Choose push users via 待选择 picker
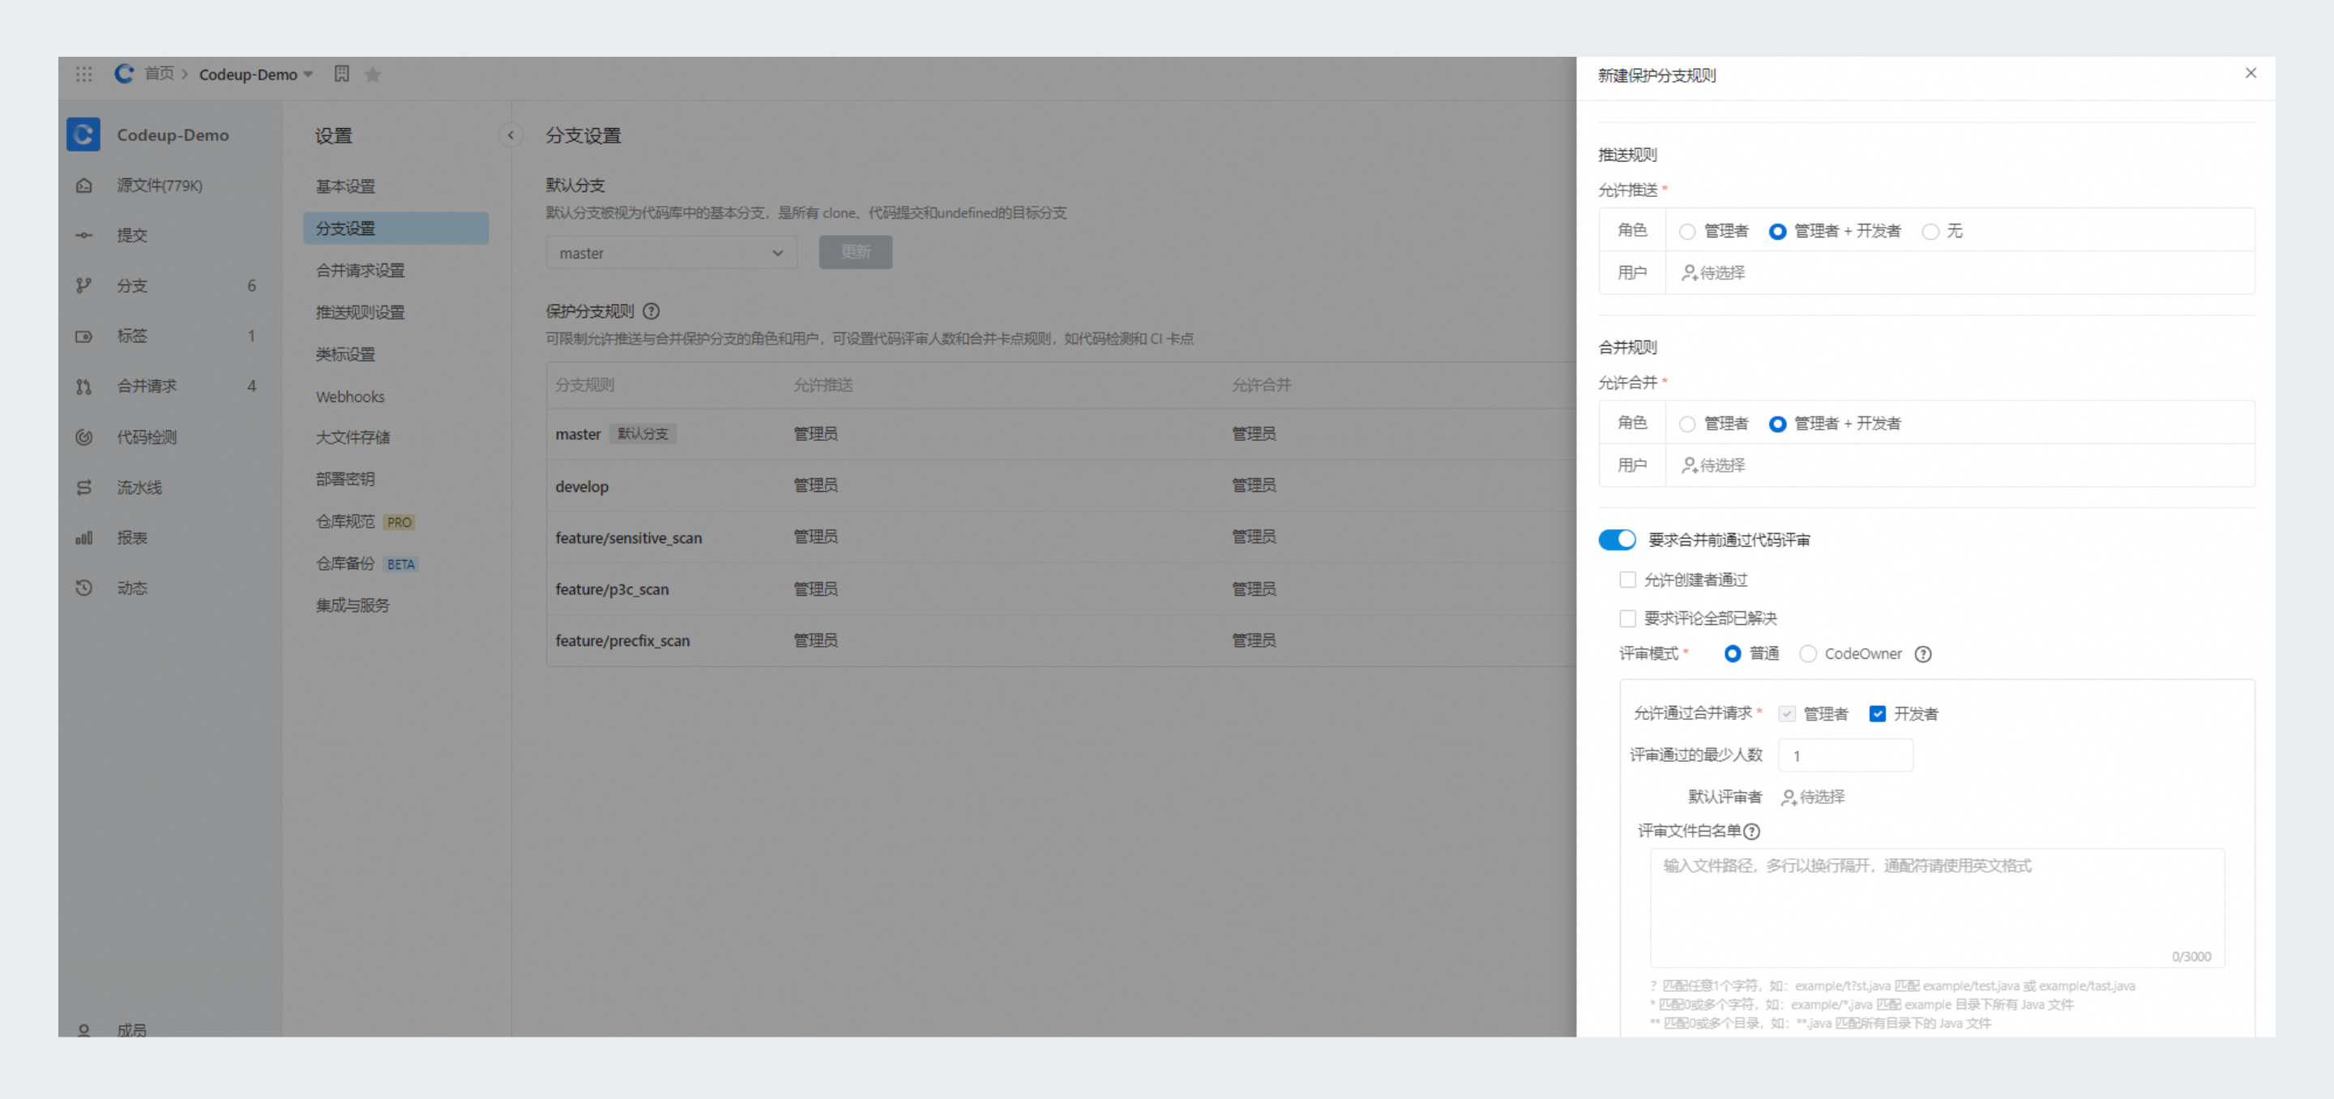This screenshot has height=1099, width=2334. pos(1712,272)
